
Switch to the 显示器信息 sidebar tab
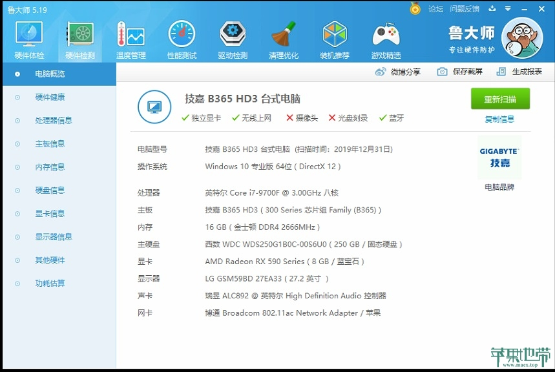pyautogui.click(x=59, y=237)
